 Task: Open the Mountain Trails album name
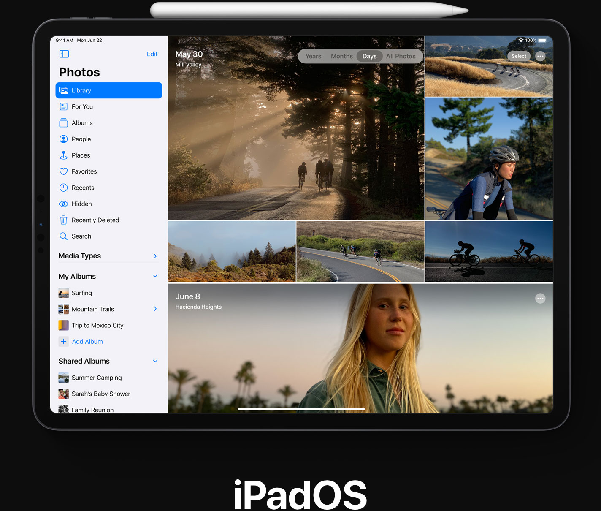coord(93,309)
